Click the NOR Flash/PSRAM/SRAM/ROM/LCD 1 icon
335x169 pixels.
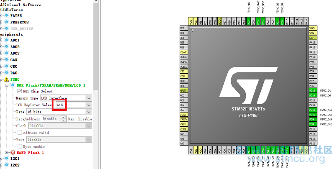(x=13, y=85)
